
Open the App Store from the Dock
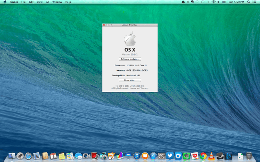tap(153, 156)
